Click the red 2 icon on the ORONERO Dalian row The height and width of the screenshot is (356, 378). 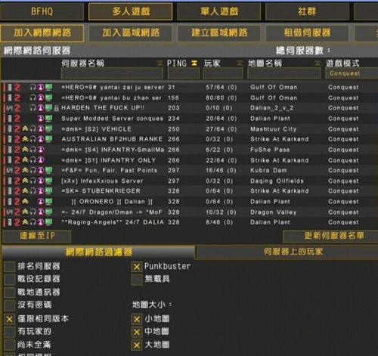(x=17, y=202)
